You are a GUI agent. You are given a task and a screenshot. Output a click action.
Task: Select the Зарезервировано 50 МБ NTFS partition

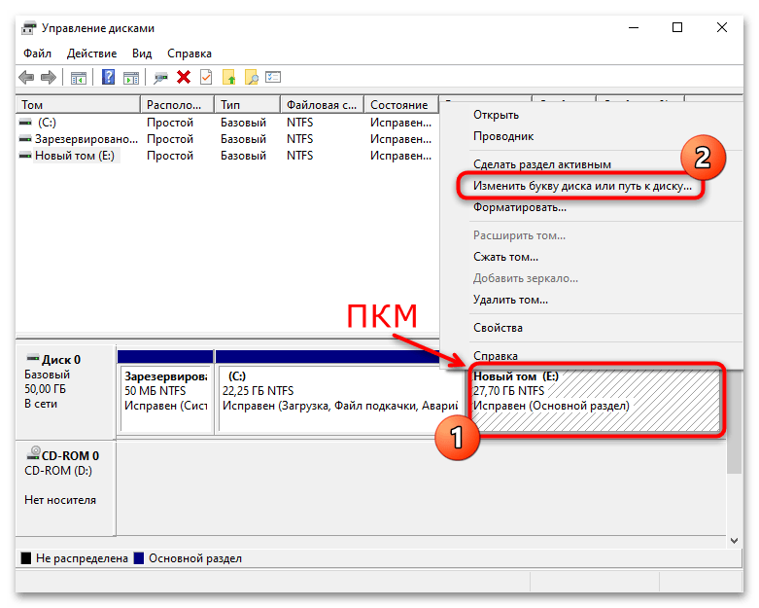166,398
